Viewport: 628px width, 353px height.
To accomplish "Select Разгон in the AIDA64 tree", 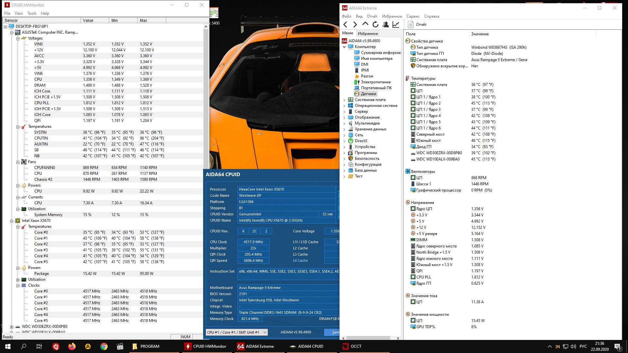I will pos(367,76).
